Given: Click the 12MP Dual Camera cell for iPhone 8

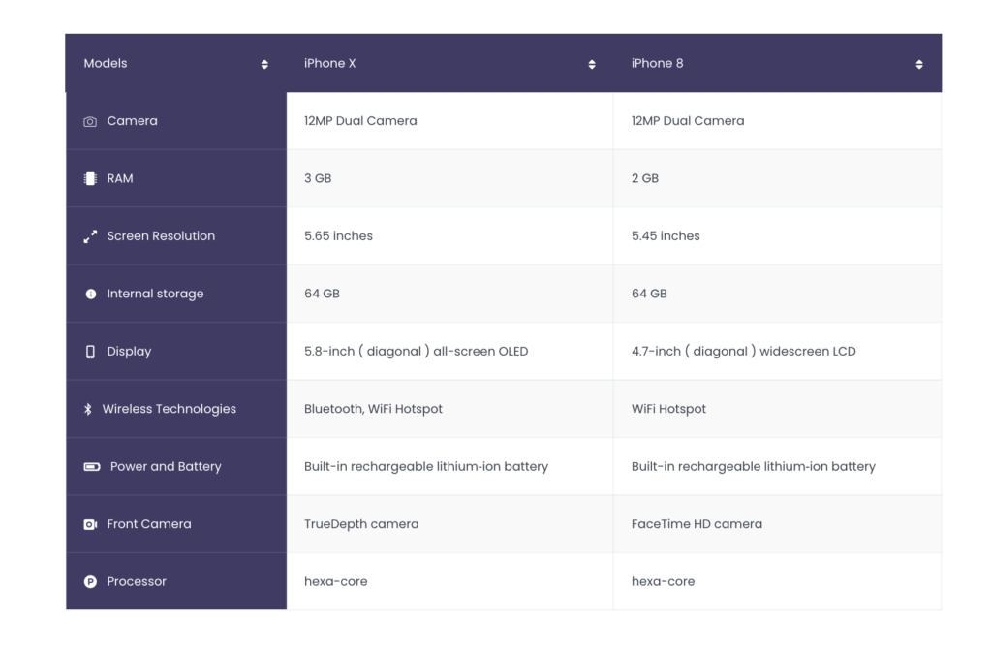Looking at the screenshot, I should coord(687,121).
